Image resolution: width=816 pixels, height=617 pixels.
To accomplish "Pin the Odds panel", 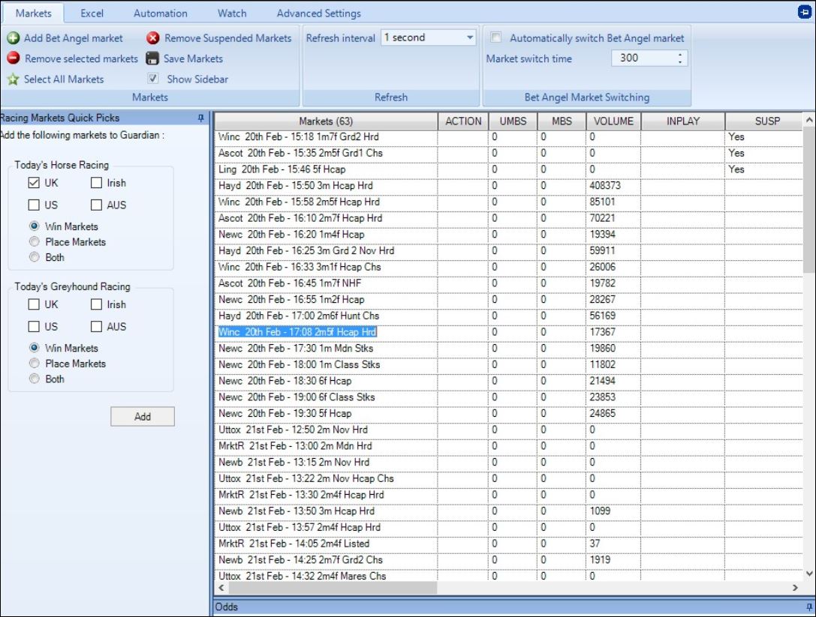I will [809, 607].
